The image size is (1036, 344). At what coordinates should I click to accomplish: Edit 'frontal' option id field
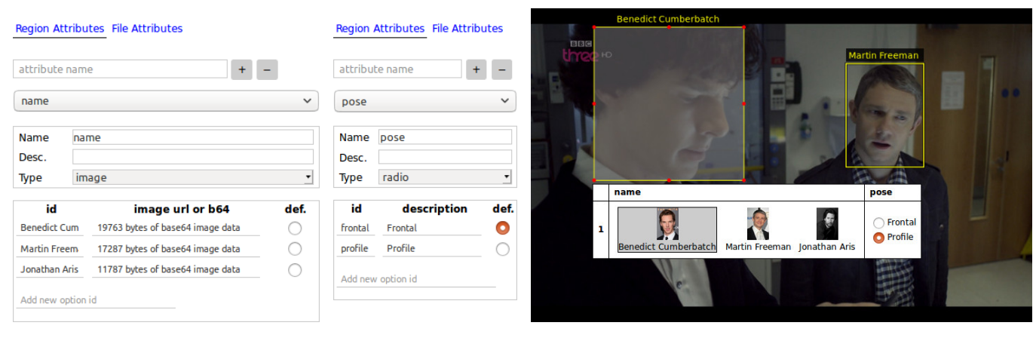356,228
